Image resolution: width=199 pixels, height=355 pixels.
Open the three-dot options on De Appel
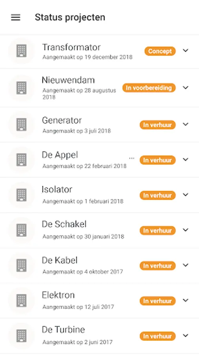point(131,158)
